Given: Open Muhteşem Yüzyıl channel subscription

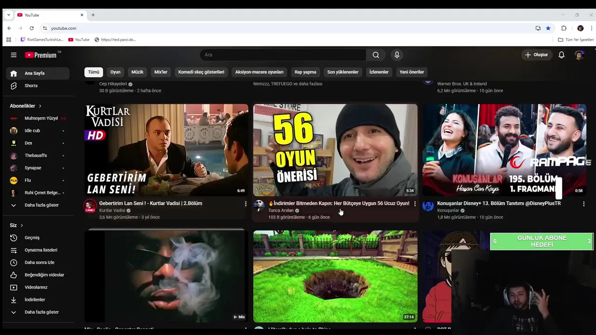Looking at the screenshot, I should [x=38, y=118].
